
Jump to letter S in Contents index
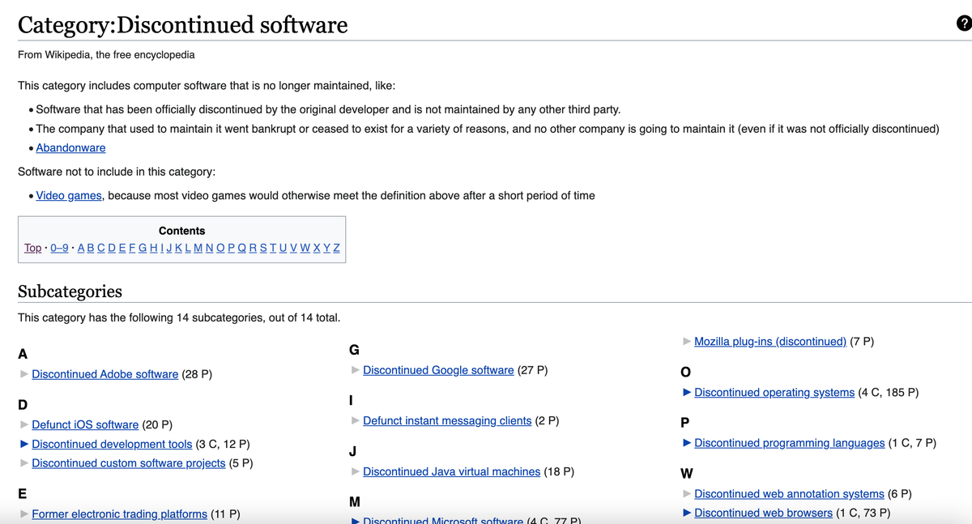263,247
